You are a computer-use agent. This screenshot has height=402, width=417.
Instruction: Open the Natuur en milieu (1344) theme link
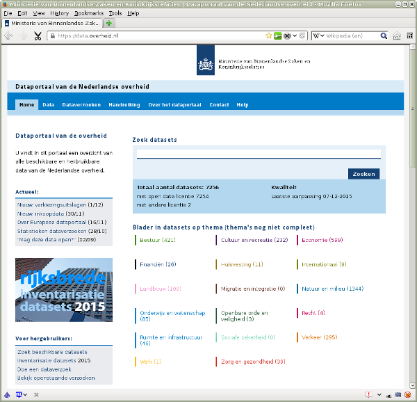(x=332, y=289)
